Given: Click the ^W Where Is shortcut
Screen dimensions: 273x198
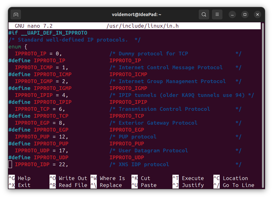Looking at the screenshot, I should [x=108, y=178].
